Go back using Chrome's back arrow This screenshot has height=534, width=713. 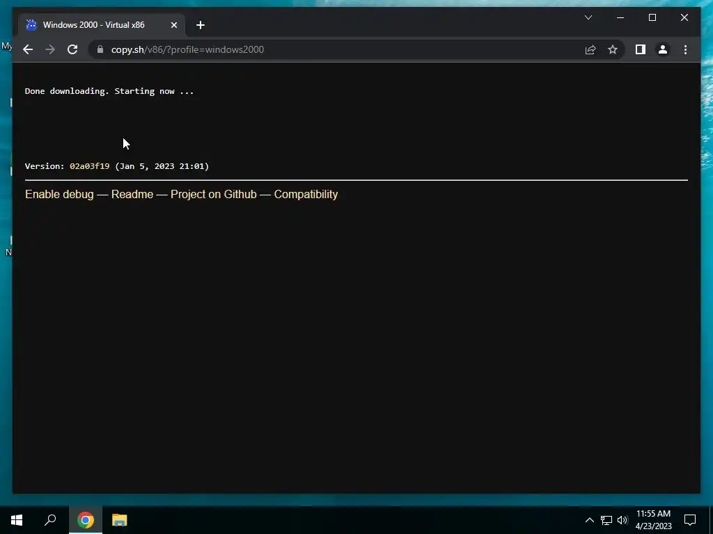[28, 49]
